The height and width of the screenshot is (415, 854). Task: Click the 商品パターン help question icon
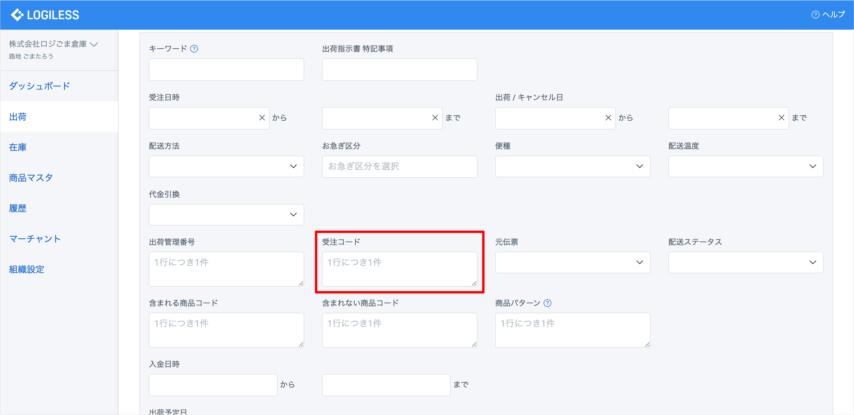547,303
